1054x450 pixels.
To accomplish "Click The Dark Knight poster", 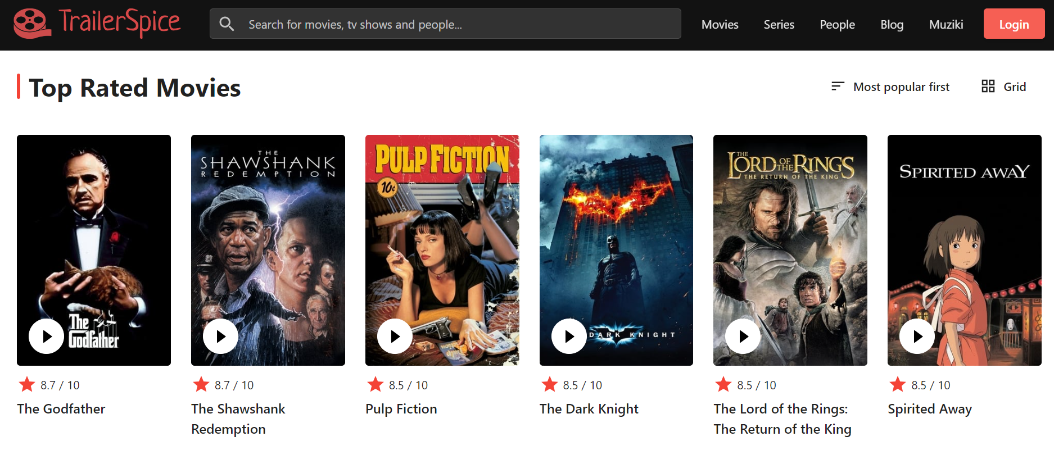I will 616,250.
